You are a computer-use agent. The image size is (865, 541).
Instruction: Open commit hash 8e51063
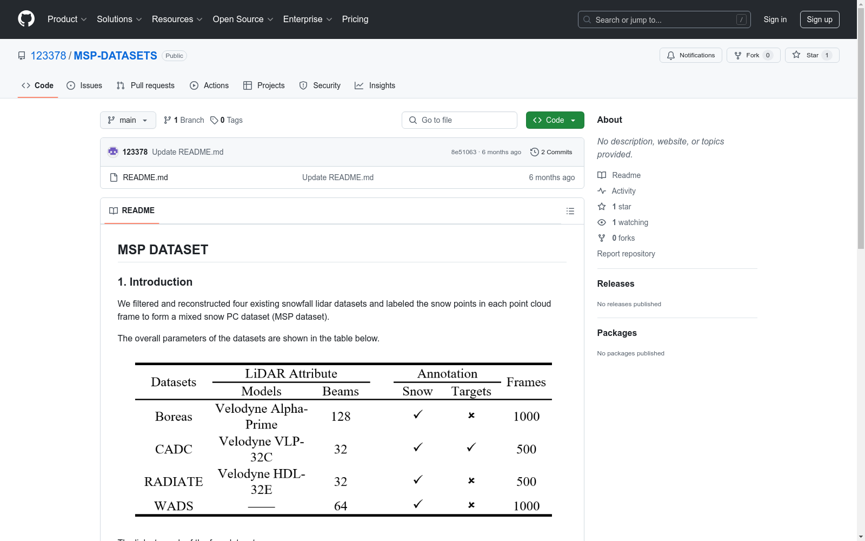464,152
